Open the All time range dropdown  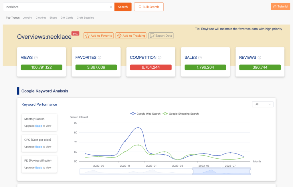tap(263, 105)
